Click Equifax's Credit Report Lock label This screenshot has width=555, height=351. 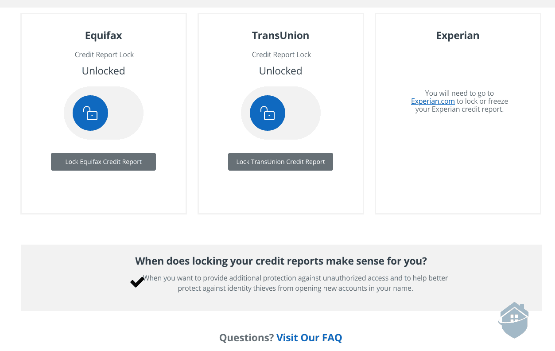tap(104, 55)
